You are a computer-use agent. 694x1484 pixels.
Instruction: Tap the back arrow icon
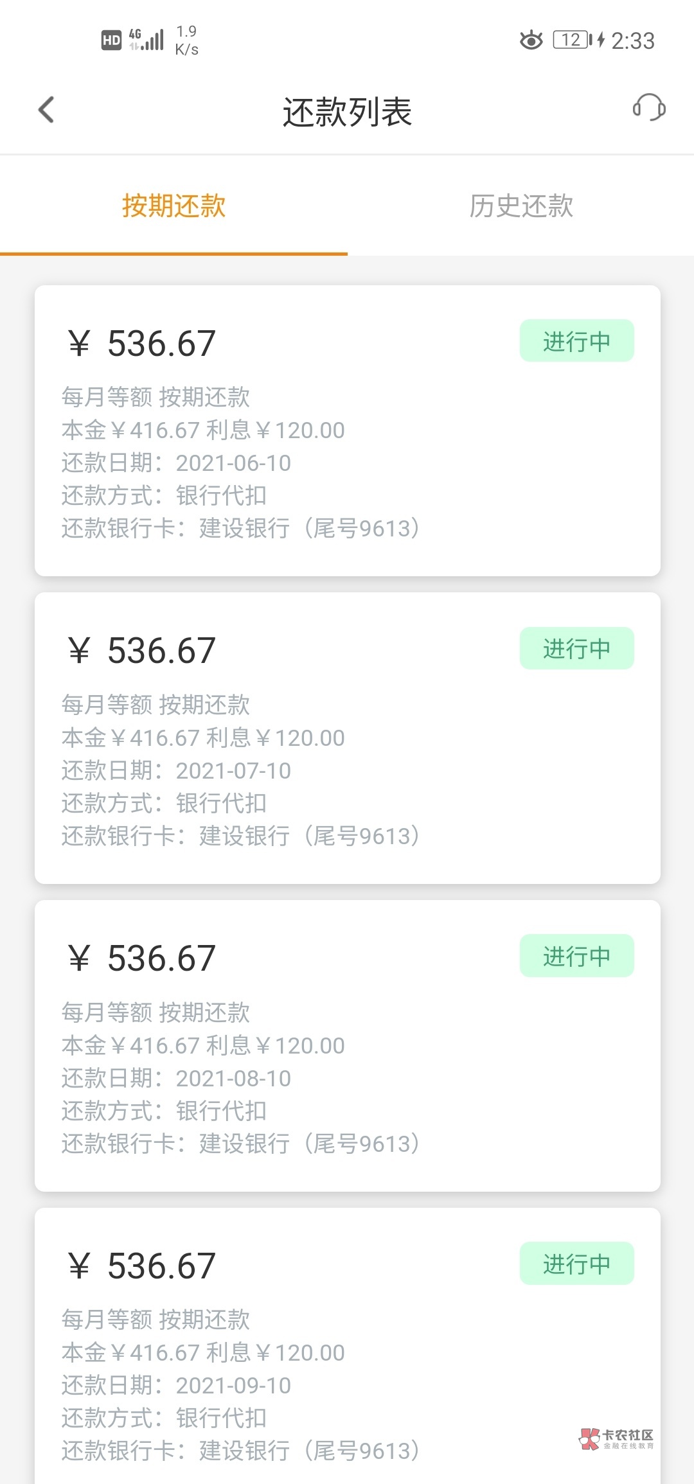pos(46,110)
